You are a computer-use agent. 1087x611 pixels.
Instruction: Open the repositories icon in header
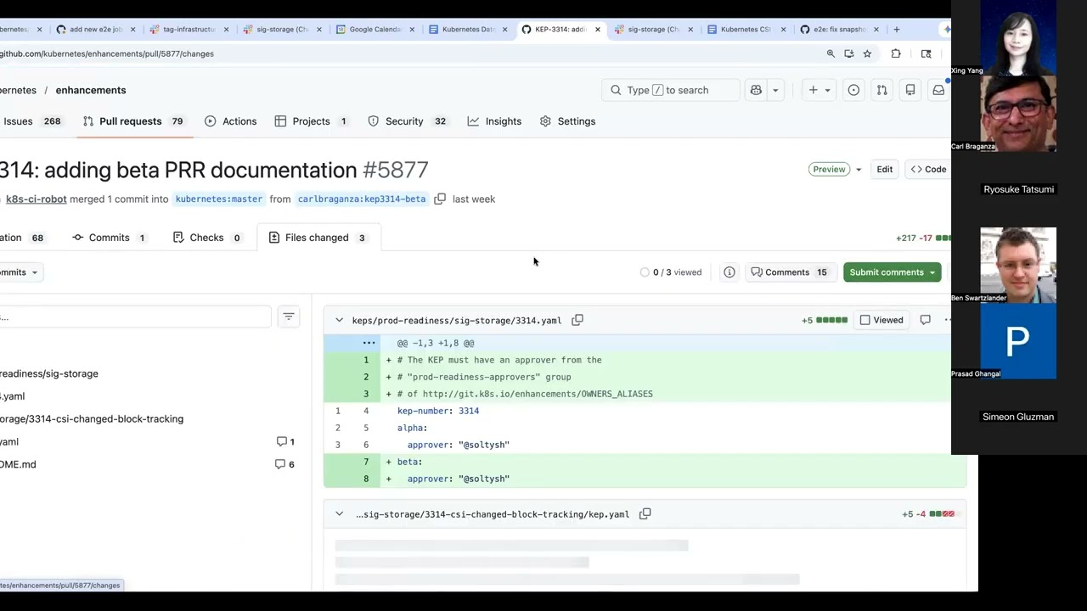click(910, 90)
